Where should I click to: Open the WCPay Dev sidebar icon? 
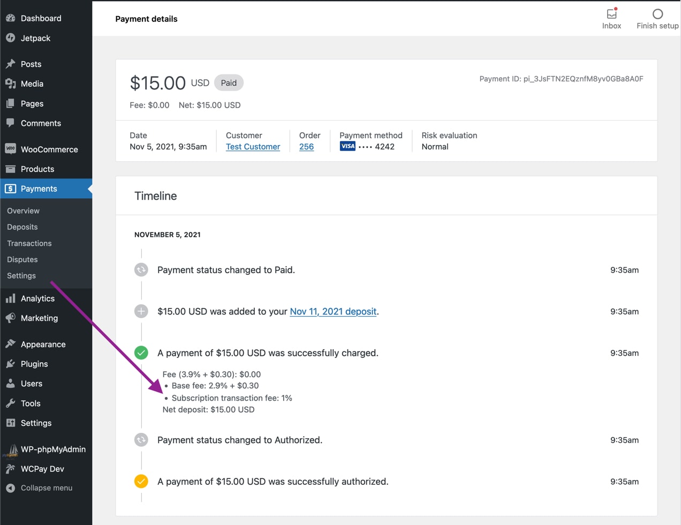[10, 469]
